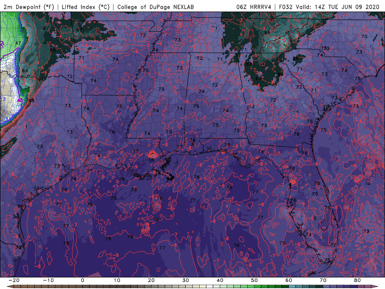Click the 20 label on the color scale
The image size is (385, 289).
click(x=151, y=280)
